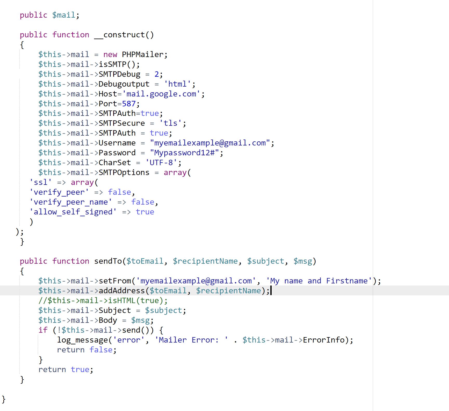Click the Port value 587
The image size is (449, 411).
(x=129, y=103)
